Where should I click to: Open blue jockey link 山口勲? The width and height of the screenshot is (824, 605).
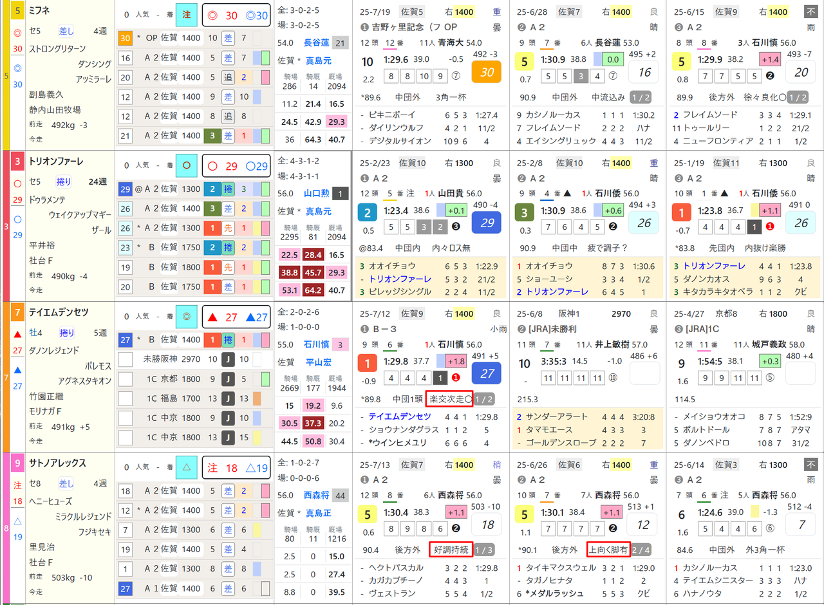click(x=316, y=193)
